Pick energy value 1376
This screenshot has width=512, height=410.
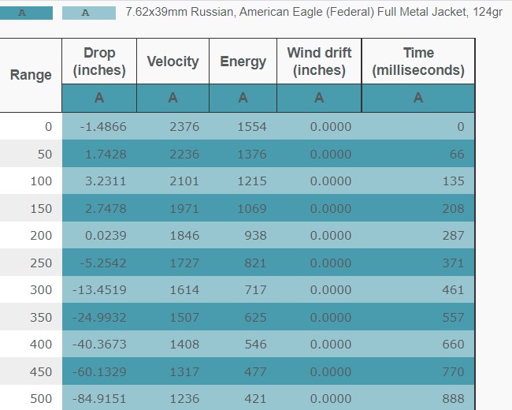point(252,155)
